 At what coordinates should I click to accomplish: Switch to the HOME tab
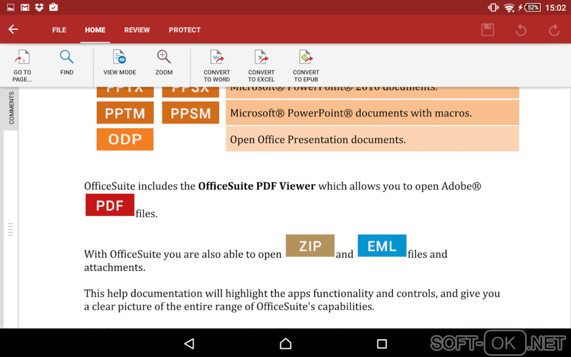(x=95, y=30)
